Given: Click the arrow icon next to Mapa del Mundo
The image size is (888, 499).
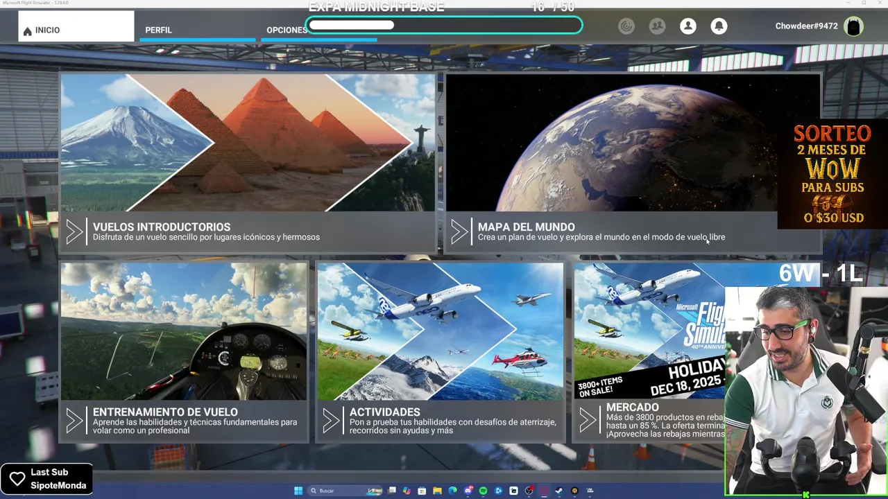Looking at the screenshot, I should [x=459, y=231].
